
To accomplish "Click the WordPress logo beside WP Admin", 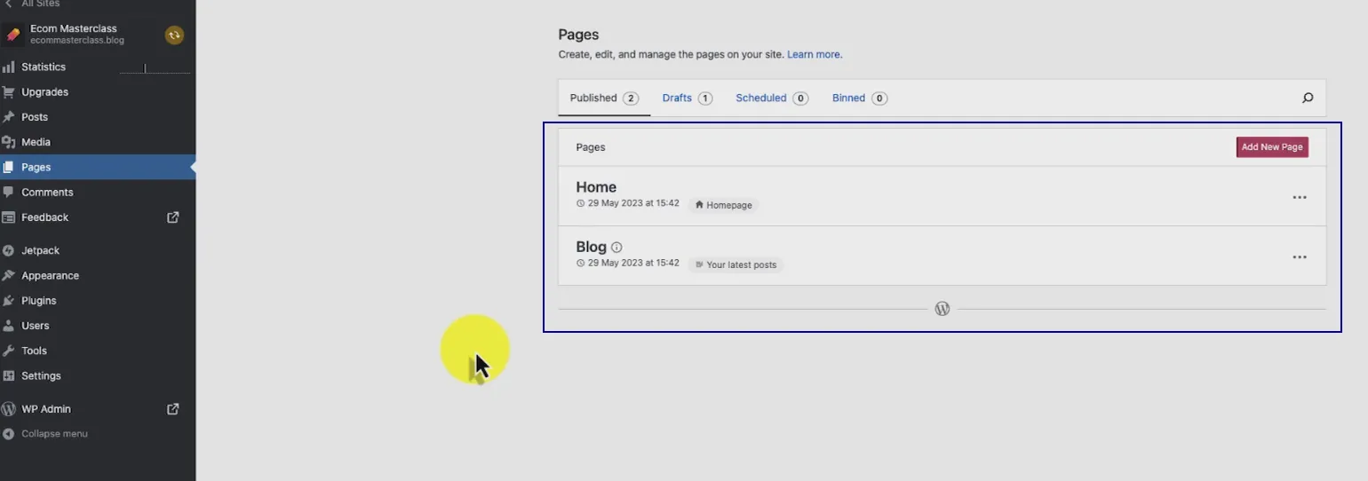I will click(9, 409).
